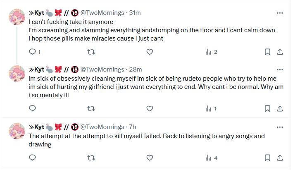Reply to the tweet from 7h ago

click(33, 158)
